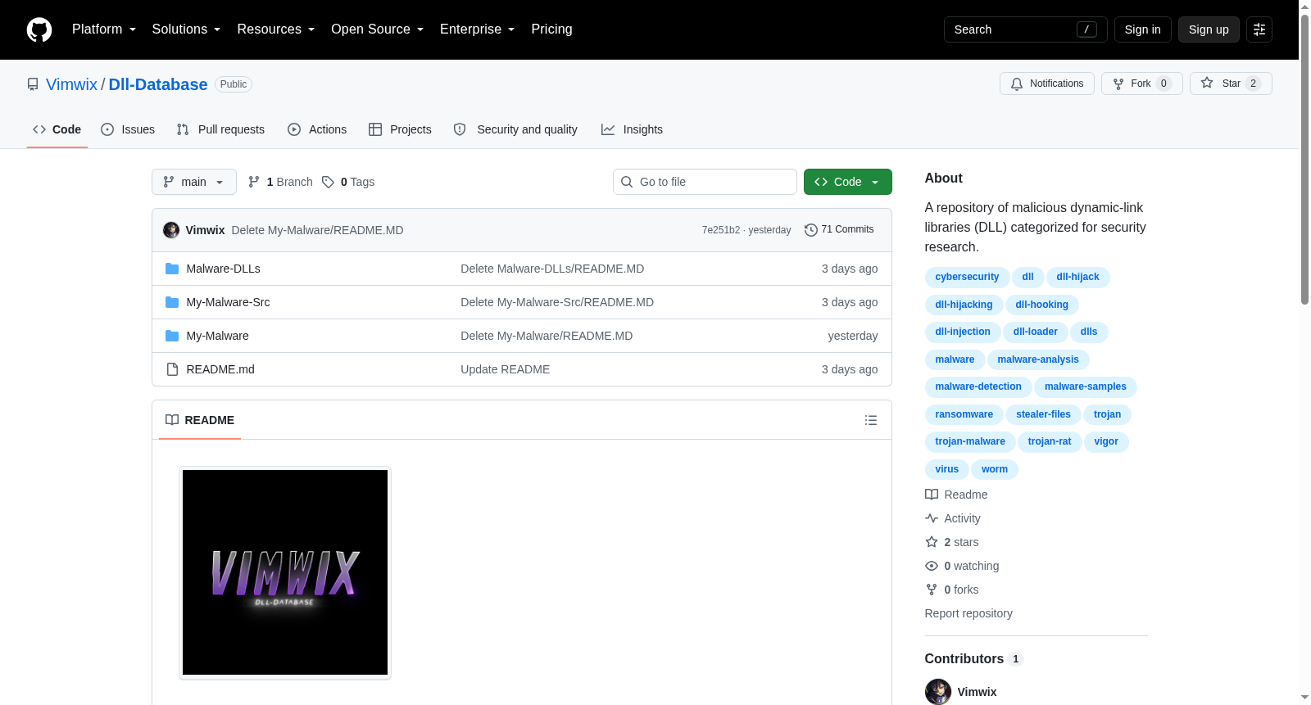1311x705 pixels.
Task: Fork the repository
Action: 1141,84
